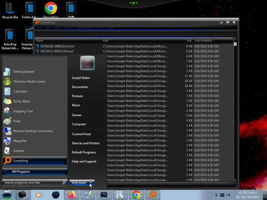Open the VM0 desktop shortcut
This screenshot has height=200, width=267.
(x=71, y=10)
